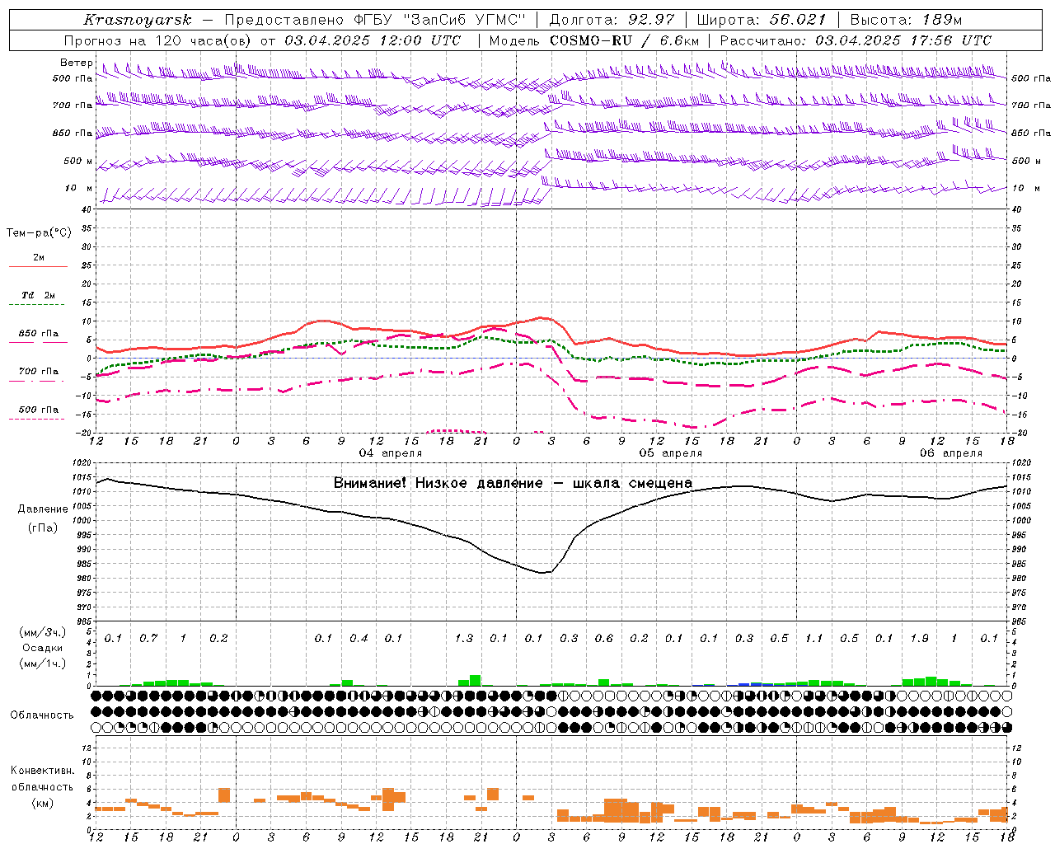Click the 'Высота: 189м' elevation text
The height and width of the screenshot is (844, 1055).
pyautogui.click(x=906, y=20)
